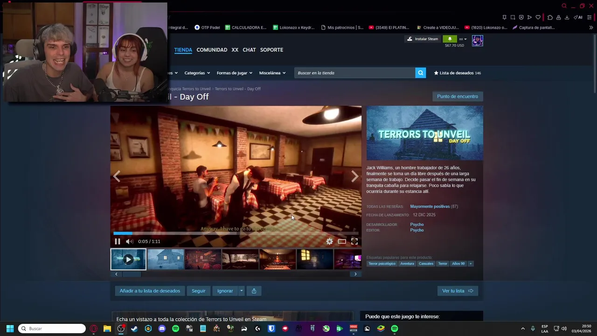Open the Terror psicológico tag
The height and width of the screenshot is (336, 597).
382,264
